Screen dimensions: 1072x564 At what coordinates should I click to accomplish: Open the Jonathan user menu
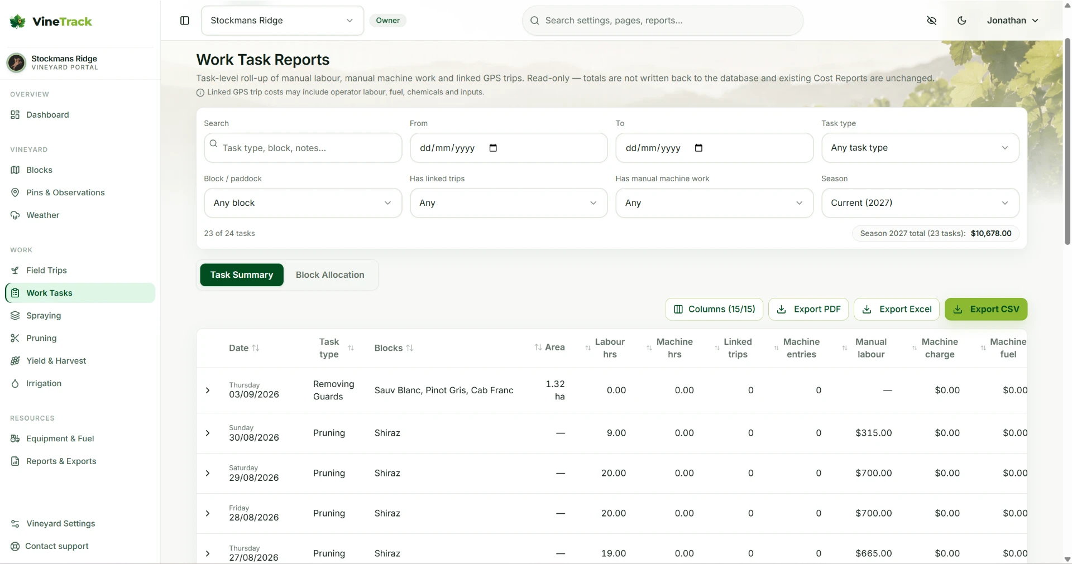pyautogui.click(x=1012, y=21)
